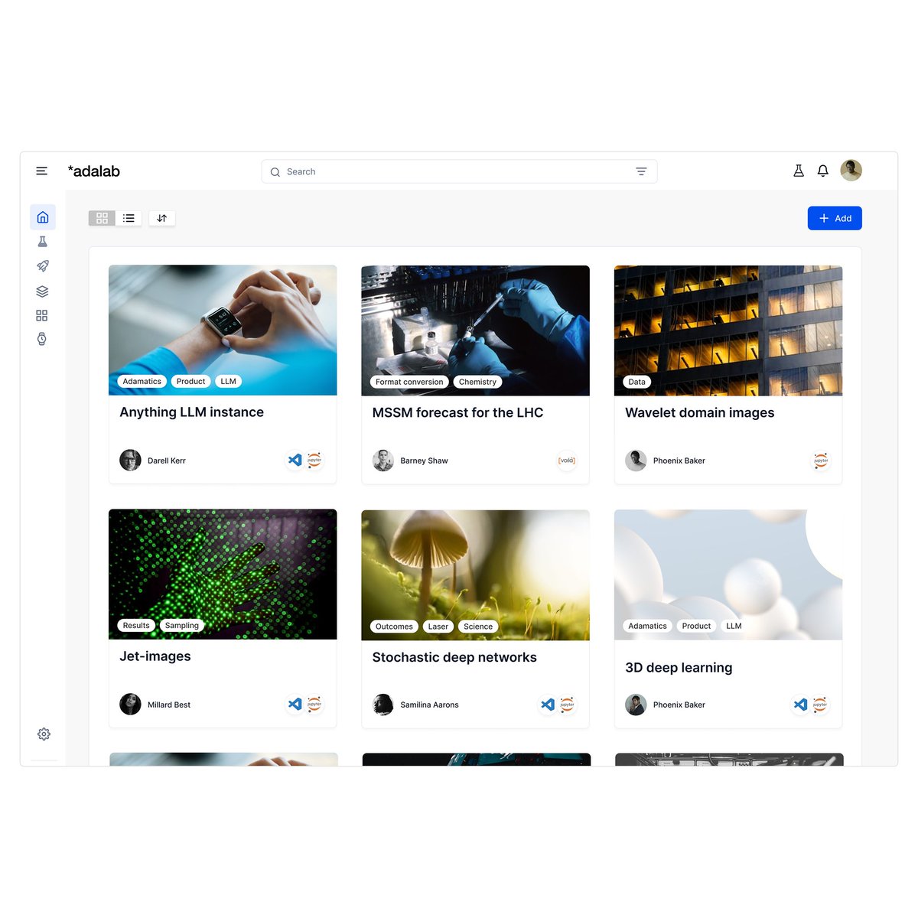This screenshot has height=918, width=918.
Task: Click VS Code icon on Jet-images card
Action: point(295,704)
